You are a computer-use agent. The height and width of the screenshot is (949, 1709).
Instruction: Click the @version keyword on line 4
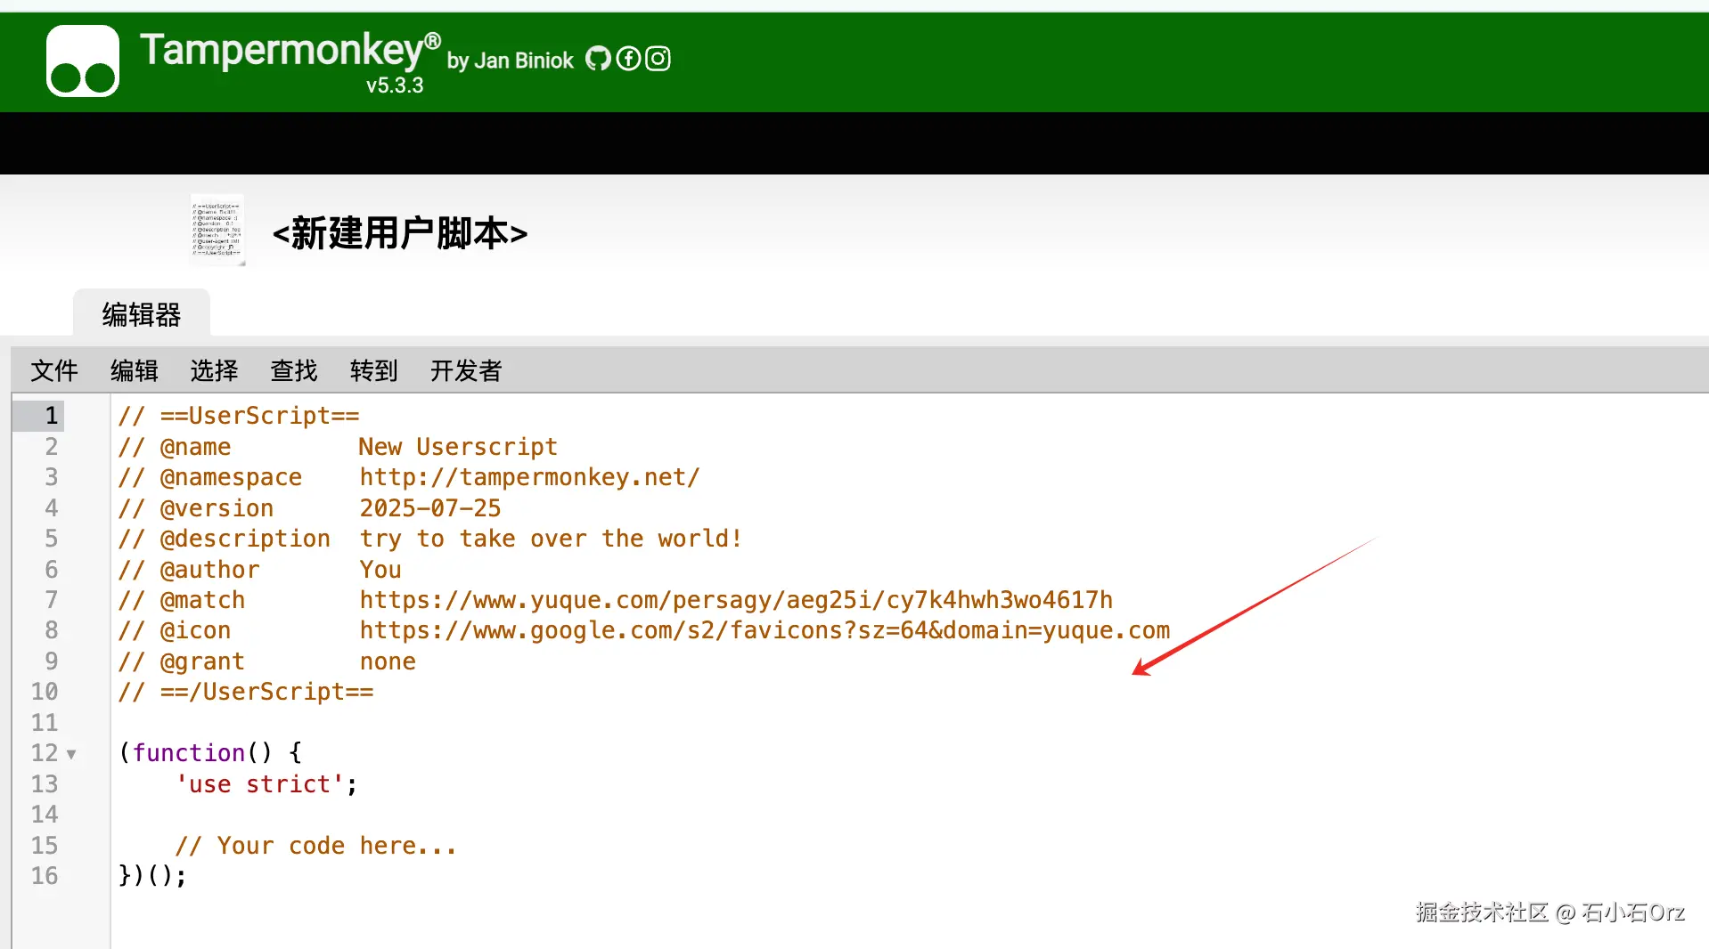pyautogui.click(x=217, y=508)
